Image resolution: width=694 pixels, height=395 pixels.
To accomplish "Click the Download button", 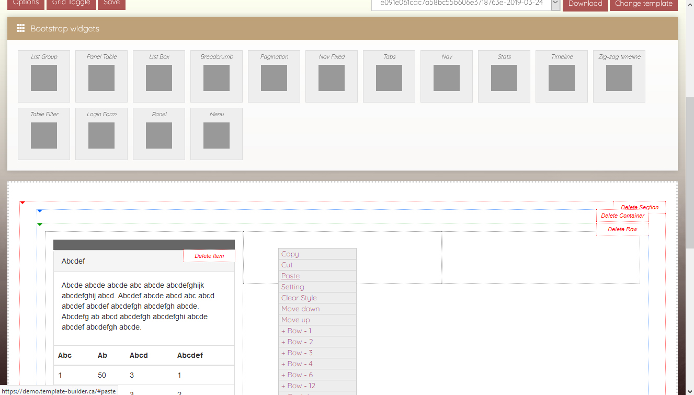I will (585, 4).
